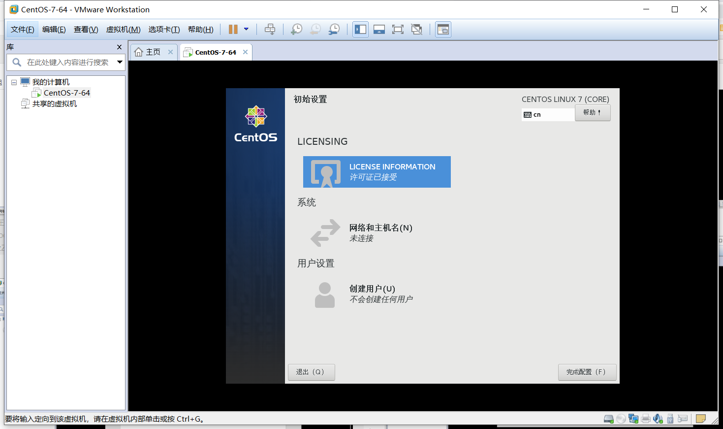
Task: Click the network arrows icon
Action: coord(325,232)
